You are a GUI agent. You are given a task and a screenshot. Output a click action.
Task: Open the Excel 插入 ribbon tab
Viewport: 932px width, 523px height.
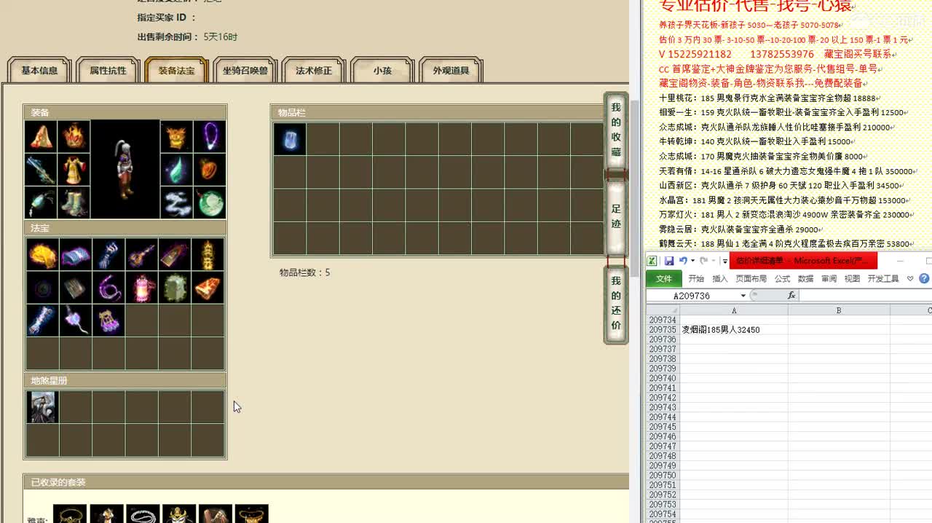720,278
